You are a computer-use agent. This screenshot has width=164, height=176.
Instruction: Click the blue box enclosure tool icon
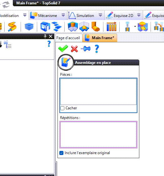[x=45, y=27]
